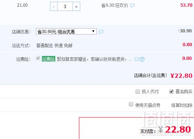
Task: Open help question mark for 运费险
Action: coord(142,59)
